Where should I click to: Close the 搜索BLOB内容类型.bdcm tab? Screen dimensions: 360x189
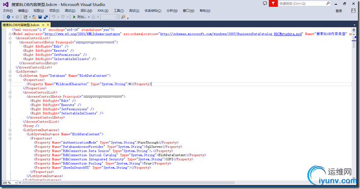coord(48,25)
